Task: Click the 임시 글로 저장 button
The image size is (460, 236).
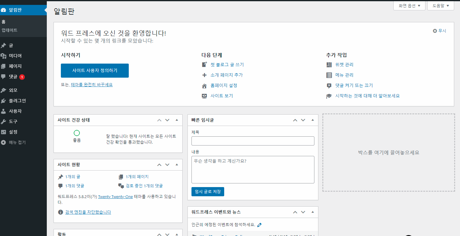Action: coord(208,192)
